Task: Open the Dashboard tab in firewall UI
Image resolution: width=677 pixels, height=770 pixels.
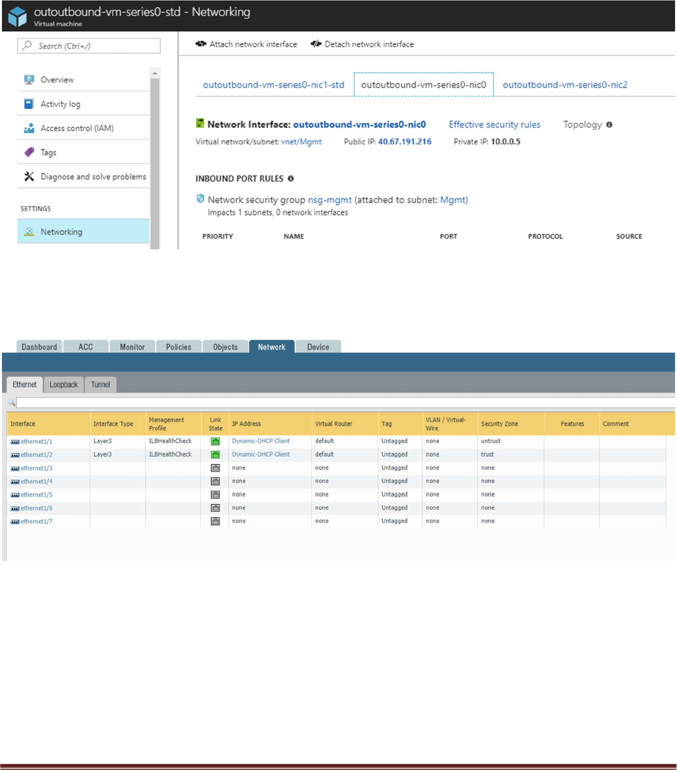Action: pos(39,347)
